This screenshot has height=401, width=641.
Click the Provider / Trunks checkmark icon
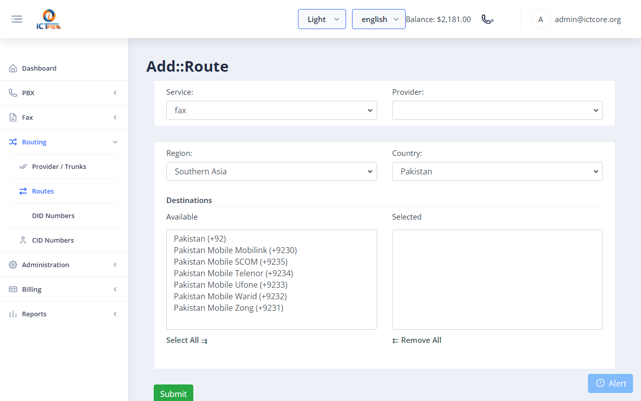(x=23, y=166)
